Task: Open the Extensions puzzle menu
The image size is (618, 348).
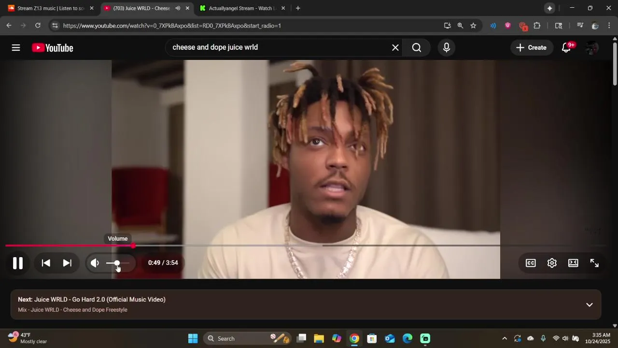Action: coord(537,26)
